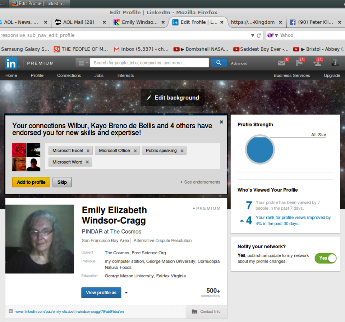
Task: Dismiss the endorsements notification box
Action: pos(221,122)
